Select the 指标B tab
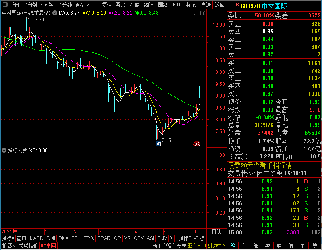Image resolution: width=322 pixels, height=250 pixels. [x=185, y=238]
